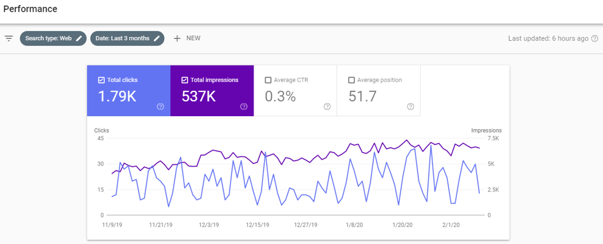Open the filter list icon
Screen dimensions: 603x244
(9, 38)
